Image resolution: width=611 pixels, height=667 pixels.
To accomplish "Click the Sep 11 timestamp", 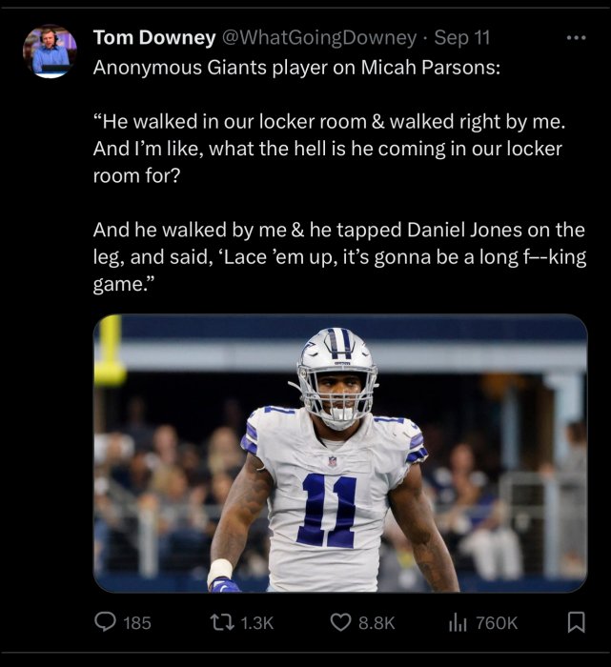I will pos(462,38).
